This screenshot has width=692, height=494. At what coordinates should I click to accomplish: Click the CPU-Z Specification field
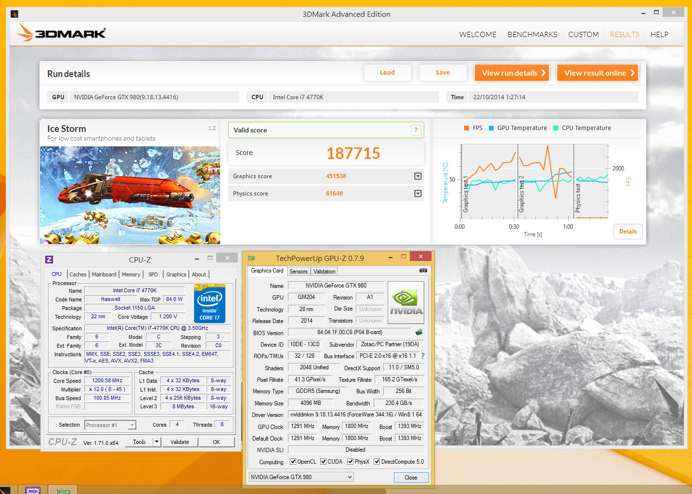tap(157, 328)
